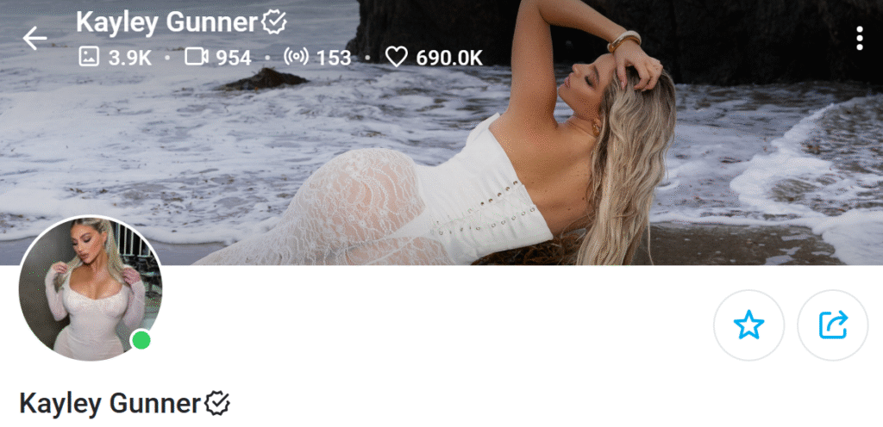883x427 pixels.
Task: Click the green online status dot
Action: tap(141, 340)
